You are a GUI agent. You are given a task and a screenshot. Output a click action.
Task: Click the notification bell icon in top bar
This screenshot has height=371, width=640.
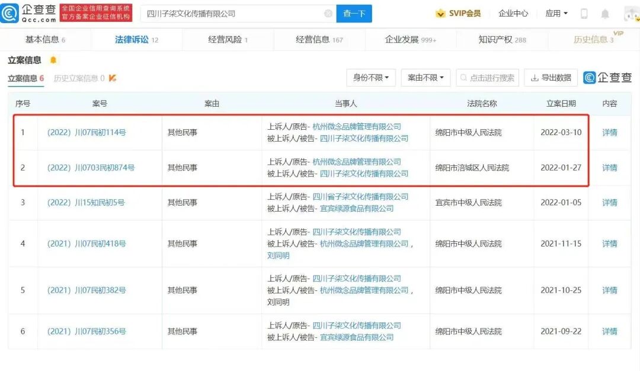tap(606, 13)
